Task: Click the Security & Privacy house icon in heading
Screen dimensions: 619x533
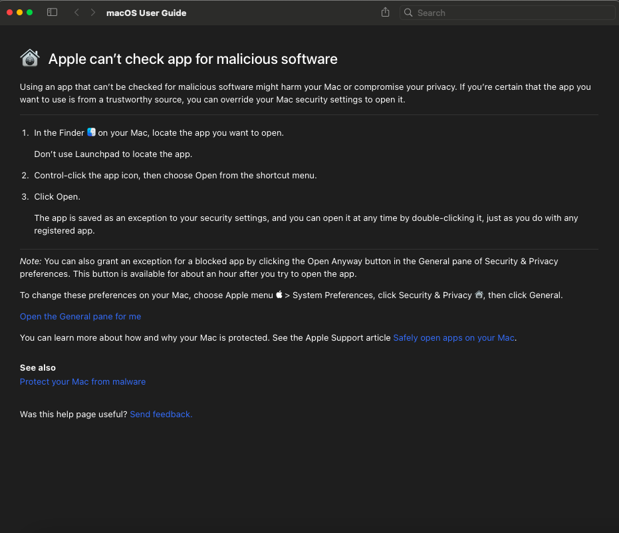Action: point(30,58)
